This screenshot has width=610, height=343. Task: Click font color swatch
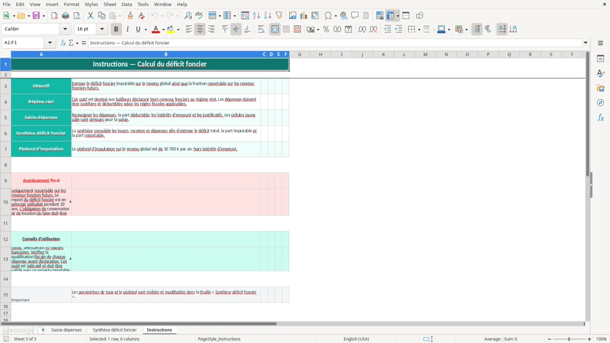tap(156, 29)
